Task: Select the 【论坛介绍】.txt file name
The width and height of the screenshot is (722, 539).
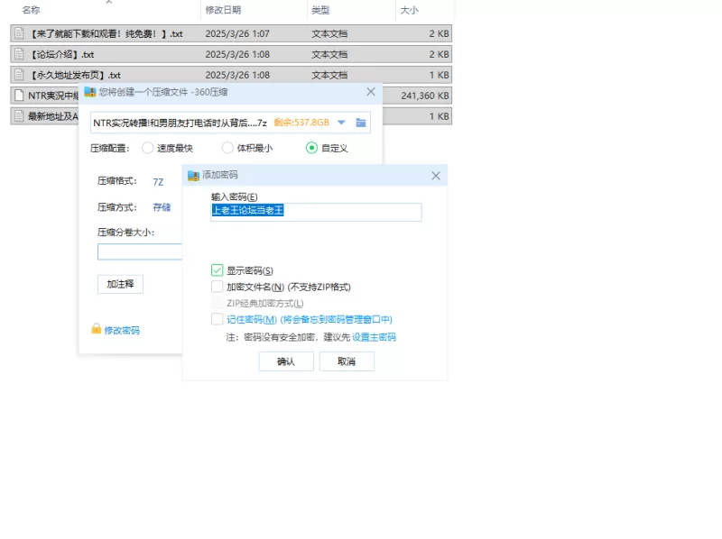Action: pyautogui.click(x=61, y=54)
